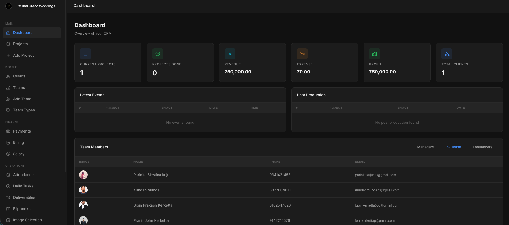
Task: Navigate to the Clients page
Action: click(x=32, y=76)
